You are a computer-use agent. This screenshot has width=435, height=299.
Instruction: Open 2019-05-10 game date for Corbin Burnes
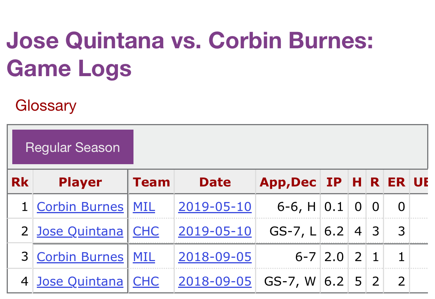(x=215, y=207)
